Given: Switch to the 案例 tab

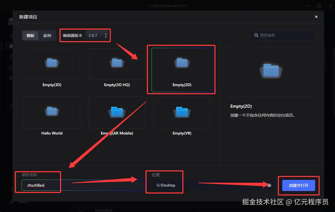Looking at the screenshot, I should coord(47,36).
